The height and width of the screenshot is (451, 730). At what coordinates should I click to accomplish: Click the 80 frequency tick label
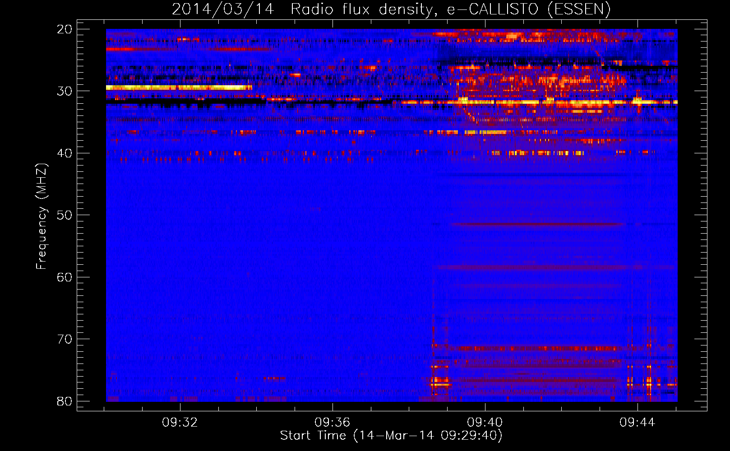65,401
